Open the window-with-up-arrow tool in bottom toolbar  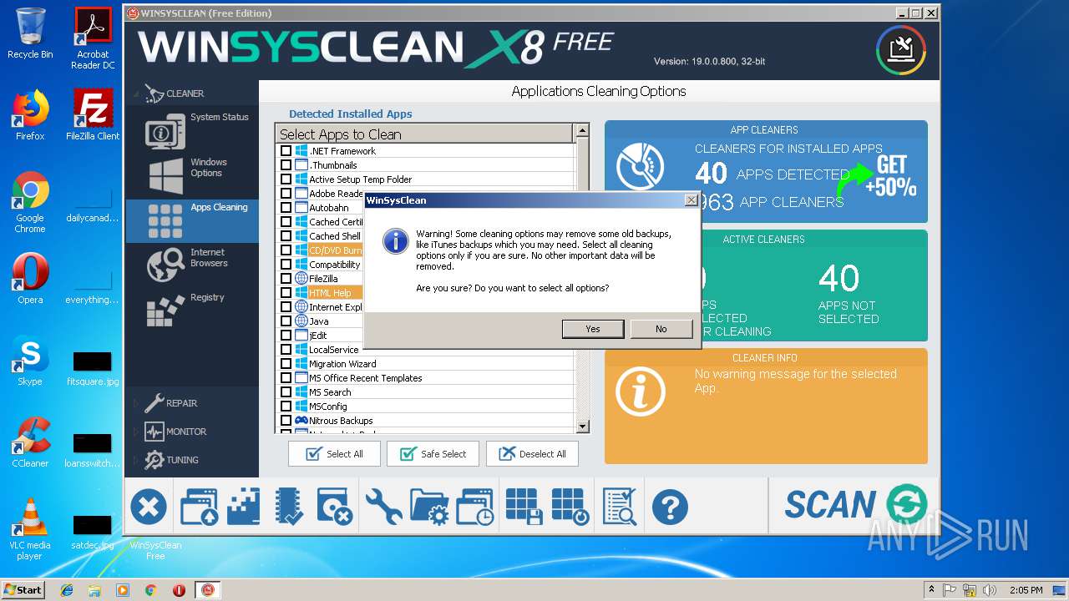click(x=199, y=507)
